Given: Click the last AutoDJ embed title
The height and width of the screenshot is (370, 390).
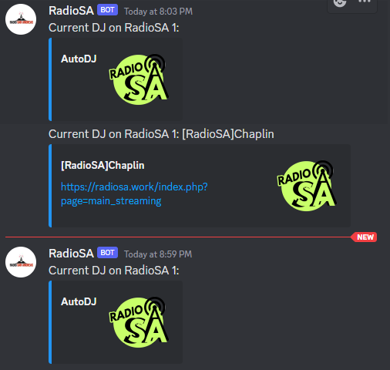Looking at the screenshot, I should pos(79,301).
